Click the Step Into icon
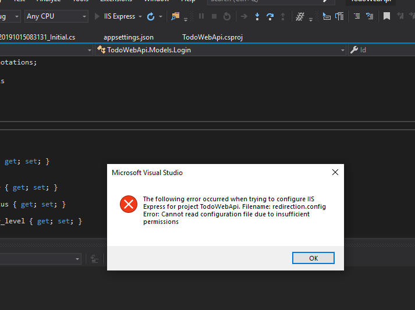 click(x=257, y=16)
